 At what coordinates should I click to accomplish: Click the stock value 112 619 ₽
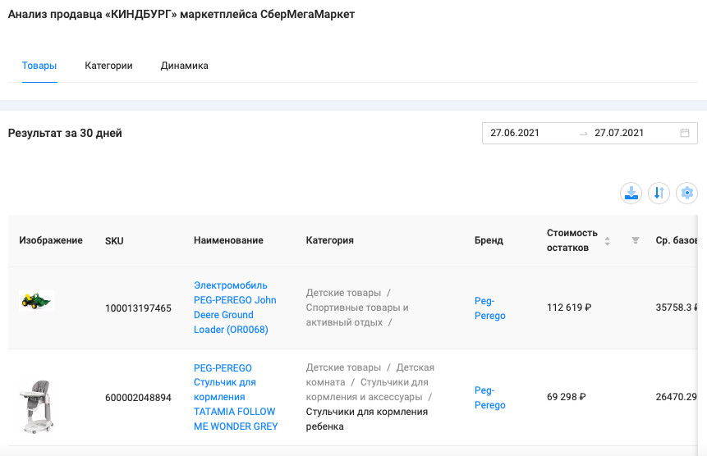[x=569, y=308]
